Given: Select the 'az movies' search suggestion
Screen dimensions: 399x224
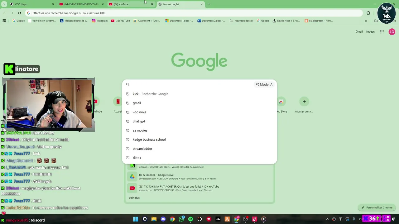Looking at the screenshot, I should click(x=199, y=130).
